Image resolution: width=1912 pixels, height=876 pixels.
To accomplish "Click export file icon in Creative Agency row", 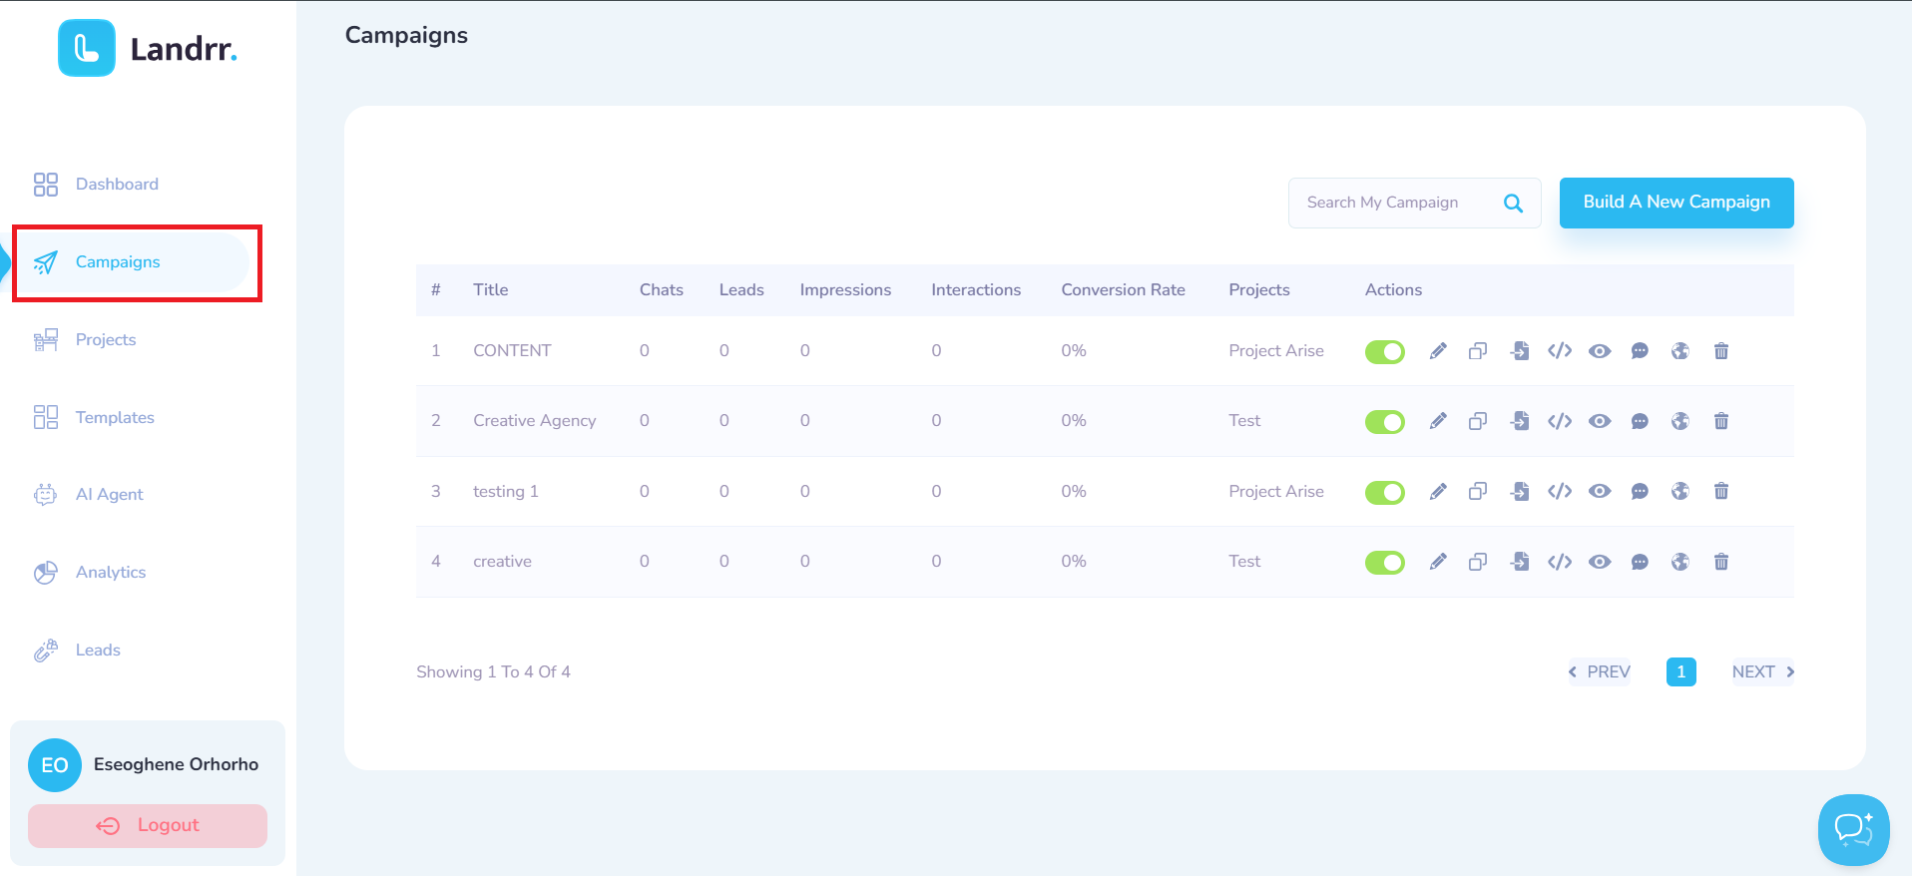I will 1520,421.
